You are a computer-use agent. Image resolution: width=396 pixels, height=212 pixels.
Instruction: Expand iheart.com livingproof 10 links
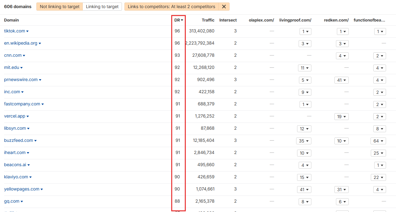(x=304, y=153)
